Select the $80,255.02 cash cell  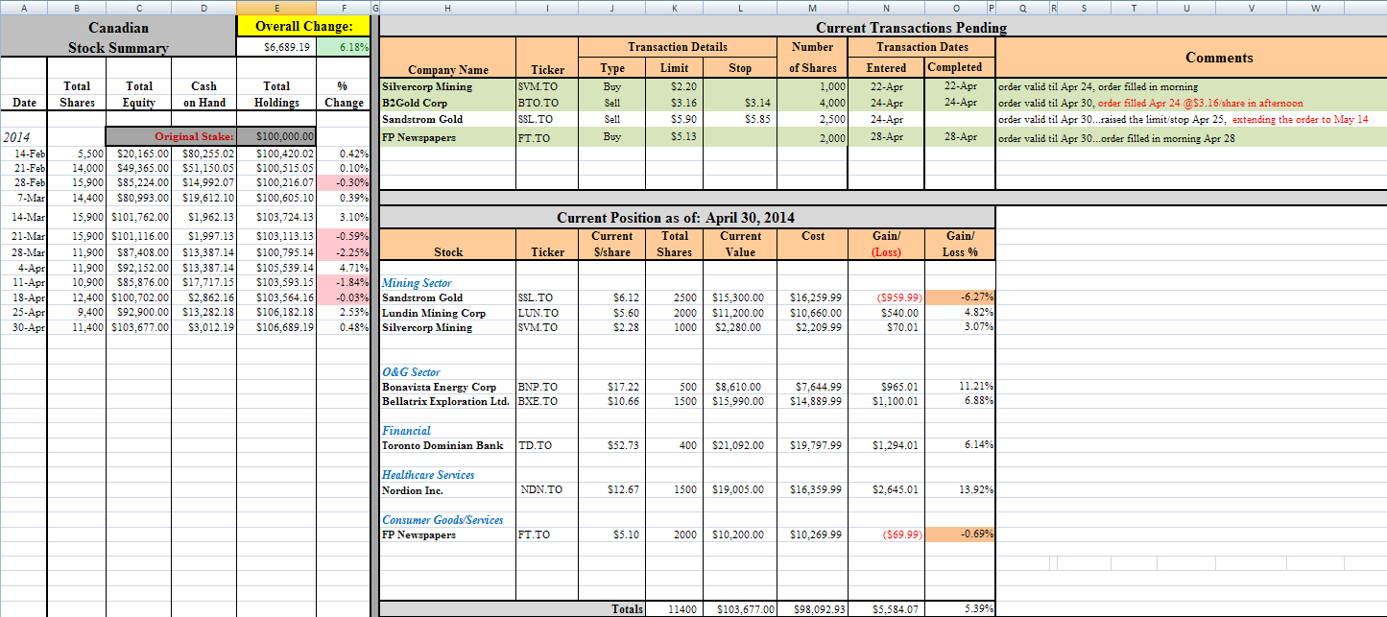click(203, 153)
